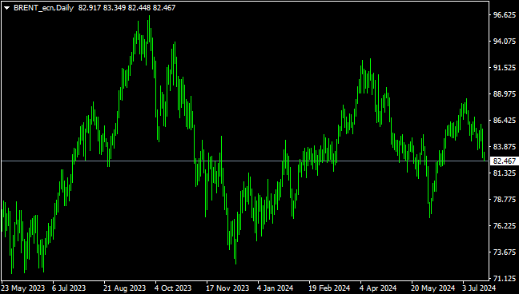Click price scale label 73.675

pyautogui.click(x=505, y=252)
